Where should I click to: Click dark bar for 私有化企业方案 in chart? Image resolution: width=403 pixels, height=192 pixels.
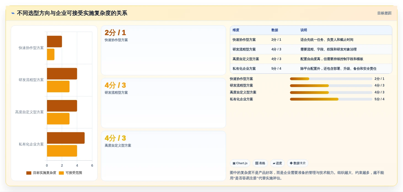click(66, 138)
